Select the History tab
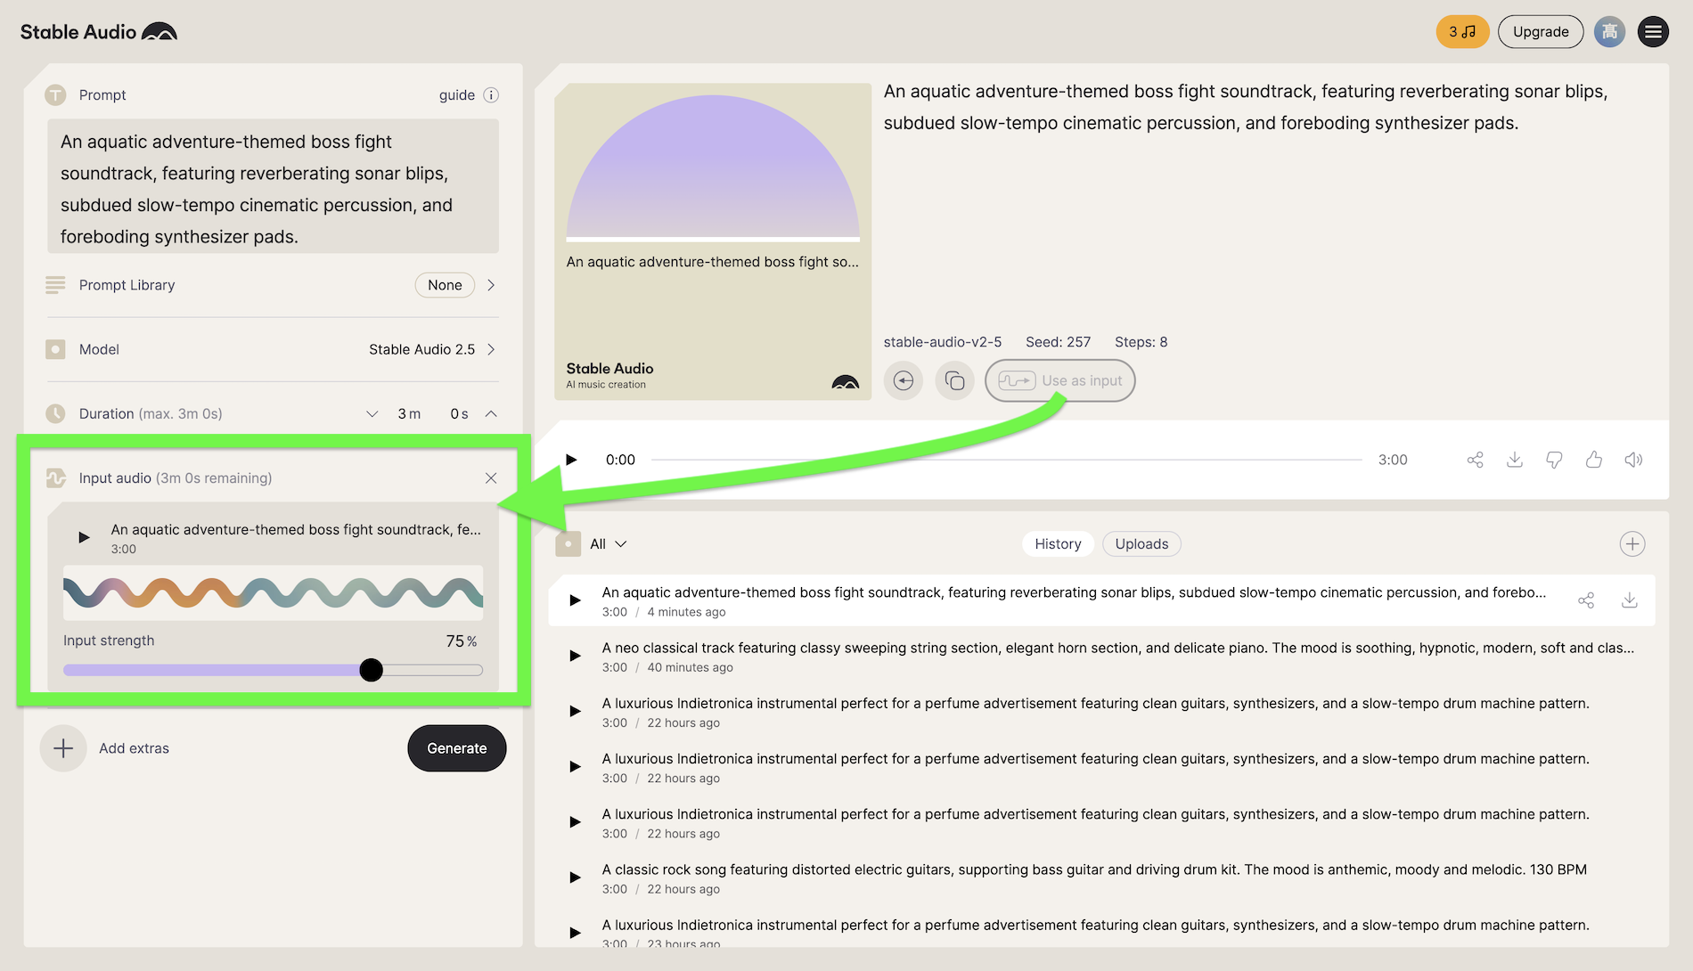The image size is (1693, 971). click(1058, 544)
